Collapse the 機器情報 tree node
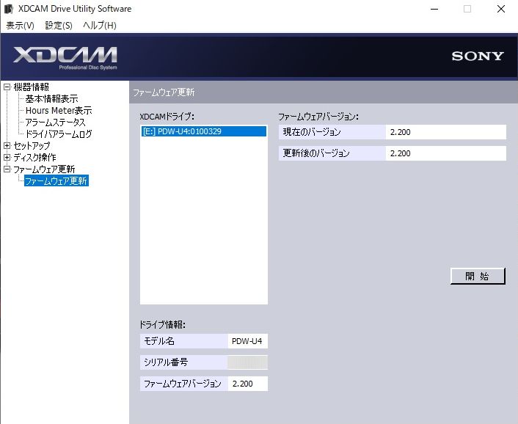Screen dimensions: 518x424 click(7, 87)
